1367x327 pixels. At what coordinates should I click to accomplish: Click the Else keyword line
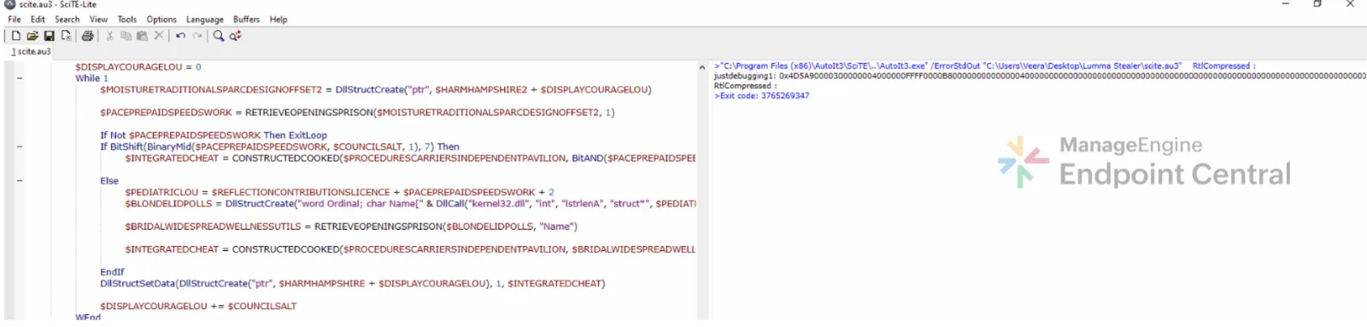[x=109, y=180]
